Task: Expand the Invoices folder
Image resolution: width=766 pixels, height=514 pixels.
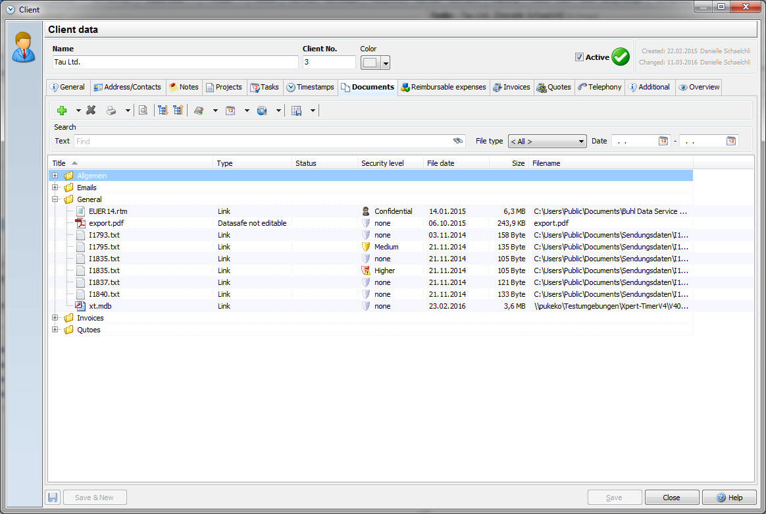Action: coord(55,318)
